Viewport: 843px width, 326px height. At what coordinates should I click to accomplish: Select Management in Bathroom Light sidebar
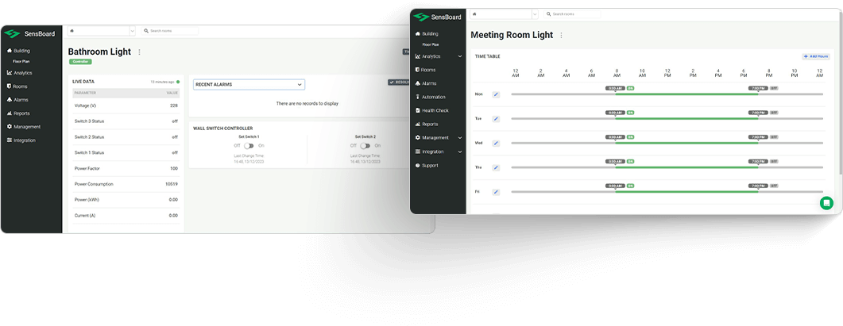click(x=24, y=127)
